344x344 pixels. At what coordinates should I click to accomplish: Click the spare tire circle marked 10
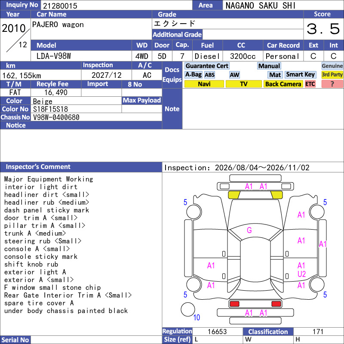click(188, 309)
